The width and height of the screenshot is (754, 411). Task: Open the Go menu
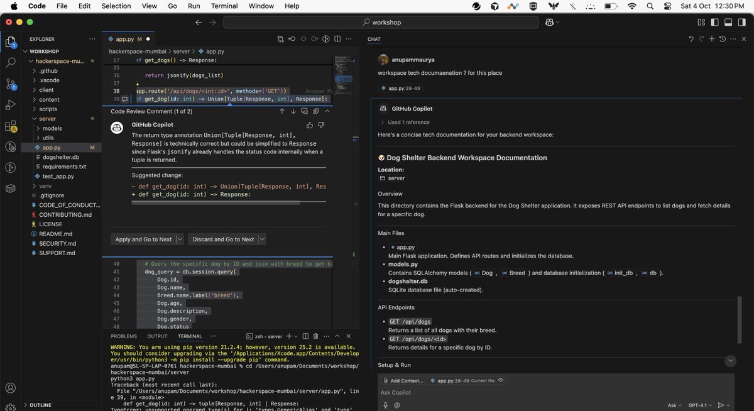[x=172, y=6]
